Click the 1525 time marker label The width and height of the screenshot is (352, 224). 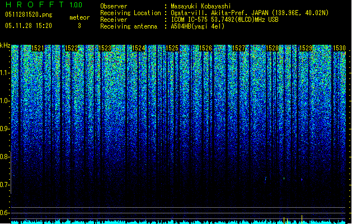[172, 48]
